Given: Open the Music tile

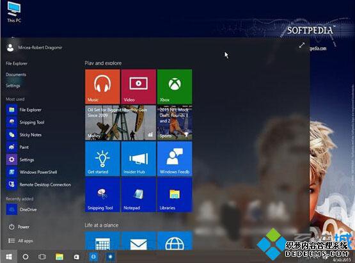Looking at the screenshot, I should point(102,86).
